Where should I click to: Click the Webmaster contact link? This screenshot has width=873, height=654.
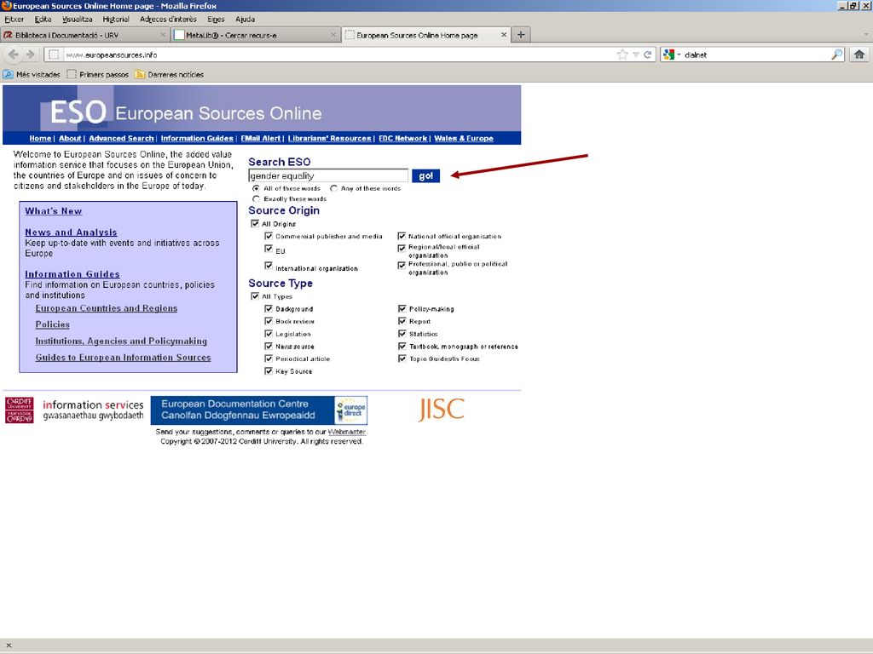(347, 432)
